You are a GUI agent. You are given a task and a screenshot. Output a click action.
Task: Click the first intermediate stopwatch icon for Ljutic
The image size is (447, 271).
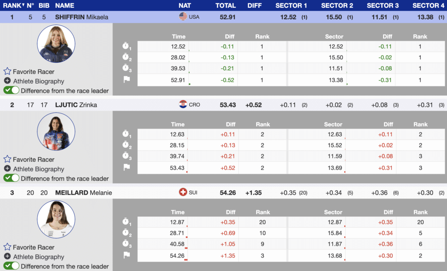coord(126,134)
